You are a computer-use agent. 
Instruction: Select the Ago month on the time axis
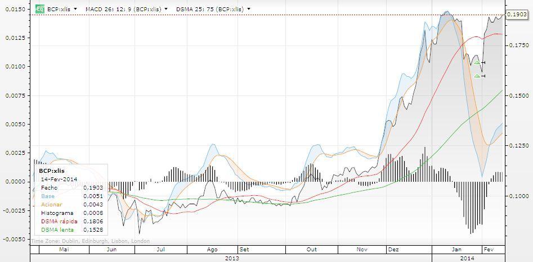pyautogui.click(x=212, y=250)
